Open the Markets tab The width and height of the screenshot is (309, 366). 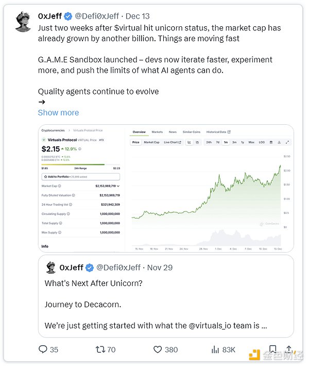157,132
